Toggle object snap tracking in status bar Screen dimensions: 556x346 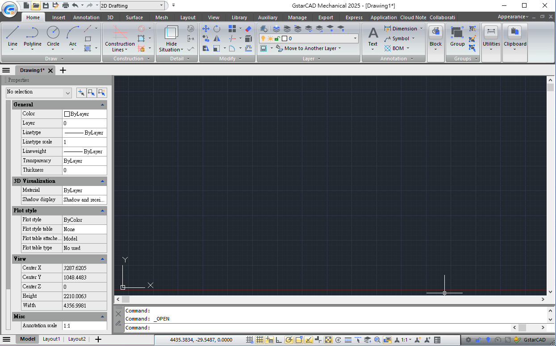(x=309, y=340)
